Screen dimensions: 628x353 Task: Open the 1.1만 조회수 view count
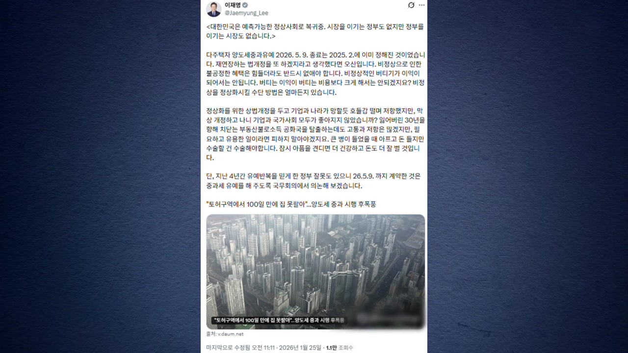tap(340, 348)
